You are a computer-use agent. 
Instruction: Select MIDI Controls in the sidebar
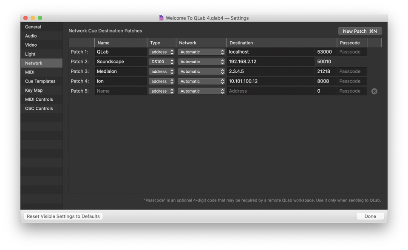pos(39,99)
